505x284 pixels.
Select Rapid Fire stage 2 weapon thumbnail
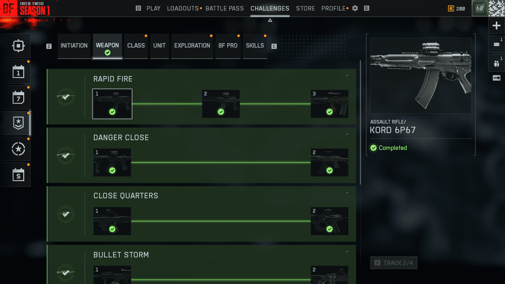point(221,104)
